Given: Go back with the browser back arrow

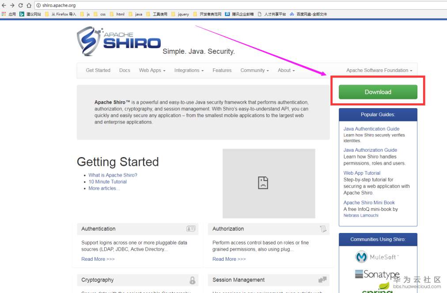Looking at the screenshot, I should 4,5.
